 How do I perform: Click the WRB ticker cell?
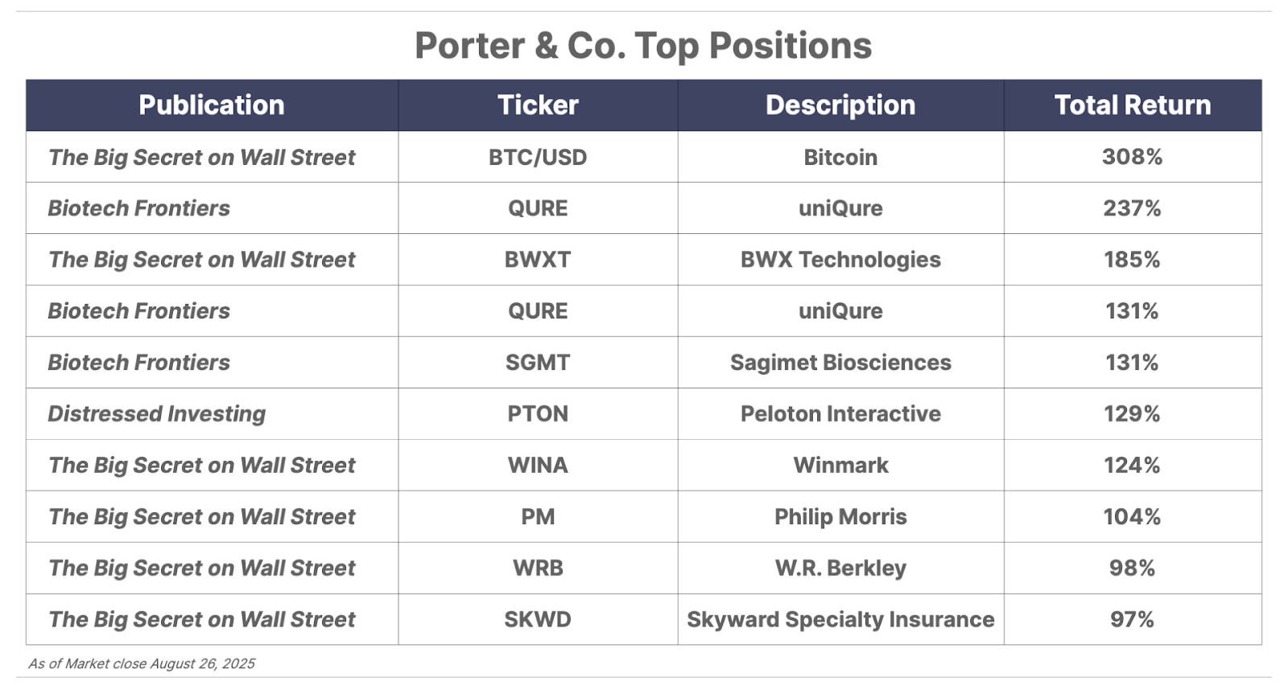(x=538, y=569)
